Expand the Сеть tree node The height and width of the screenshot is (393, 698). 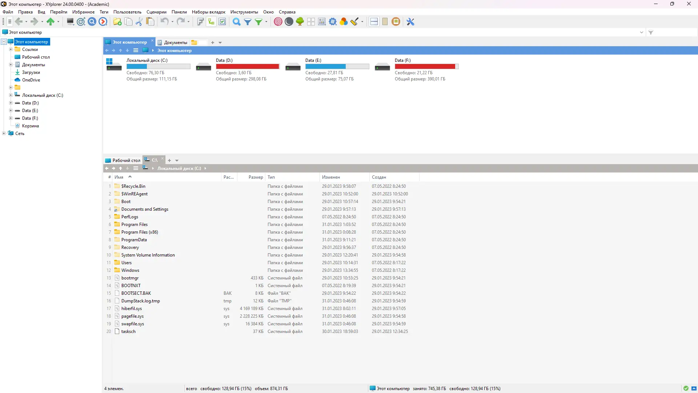coord(4,134)
